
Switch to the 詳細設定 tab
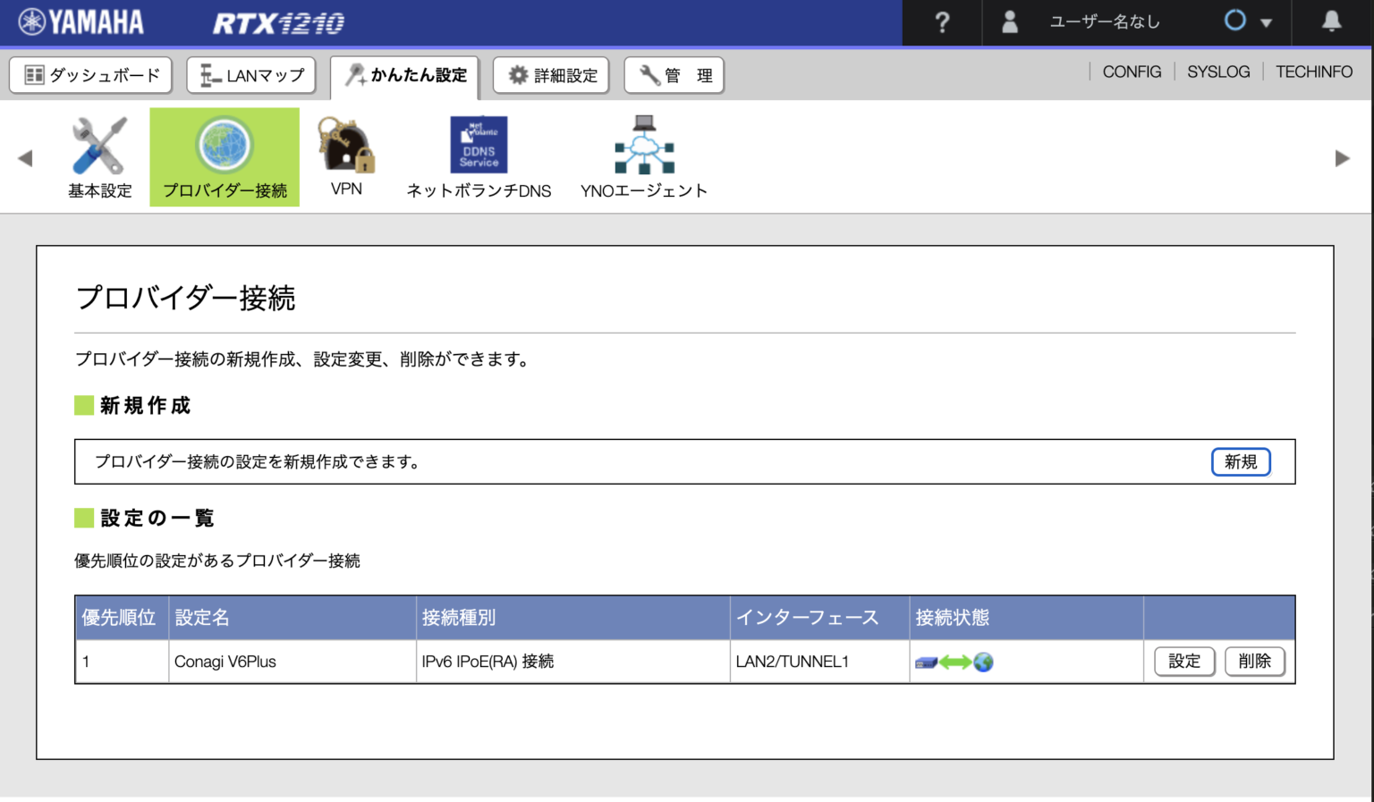(551, 75)
